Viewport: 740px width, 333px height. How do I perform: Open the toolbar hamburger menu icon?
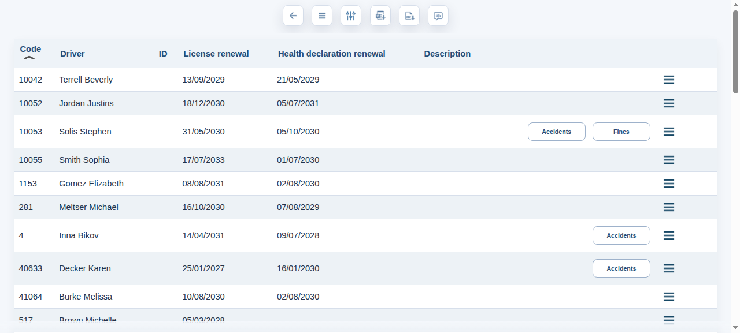coord(322,16)
